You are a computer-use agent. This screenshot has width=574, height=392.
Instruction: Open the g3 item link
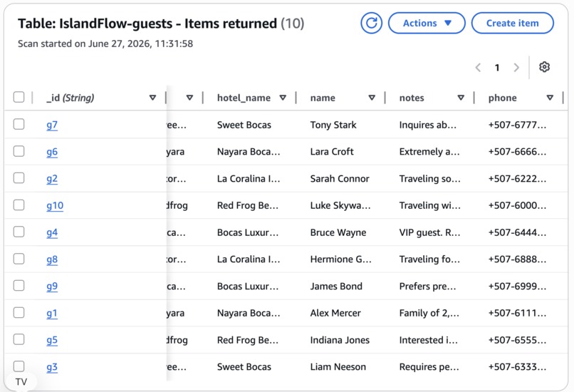point(52,367)
